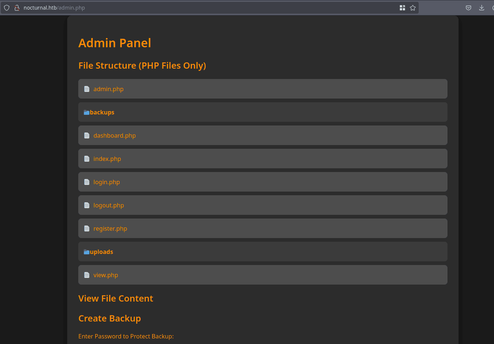The width and height of the screenshot is (494, 344).
Task: Click the folder icon beside uploads
Action: point(86,252)
